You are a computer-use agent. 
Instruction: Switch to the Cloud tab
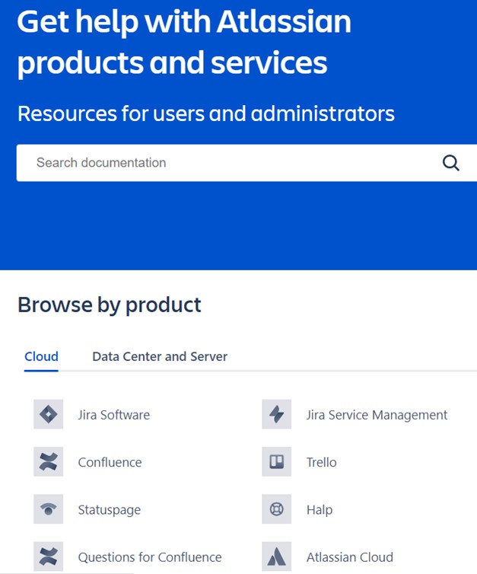click(x=41, y=356)
